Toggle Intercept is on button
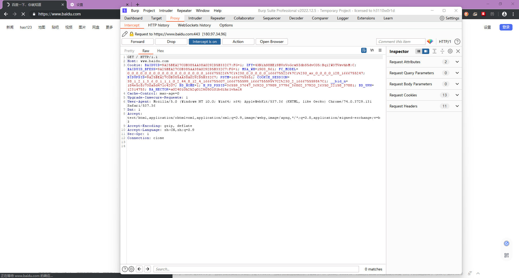Screen dimensions: 519x278 205,42
